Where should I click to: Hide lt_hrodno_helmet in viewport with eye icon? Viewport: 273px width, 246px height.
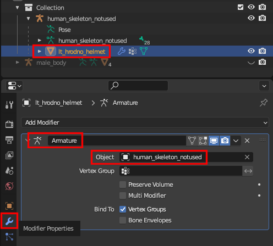[251, 51]
